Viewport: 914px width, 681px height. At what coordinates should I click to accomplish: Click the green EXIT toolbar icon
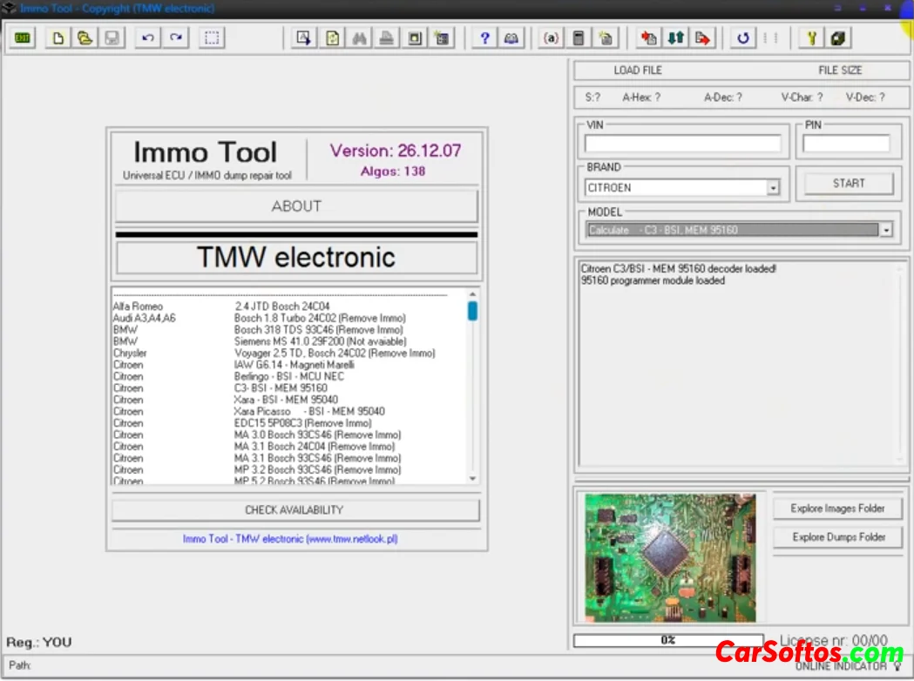(23, 38)
